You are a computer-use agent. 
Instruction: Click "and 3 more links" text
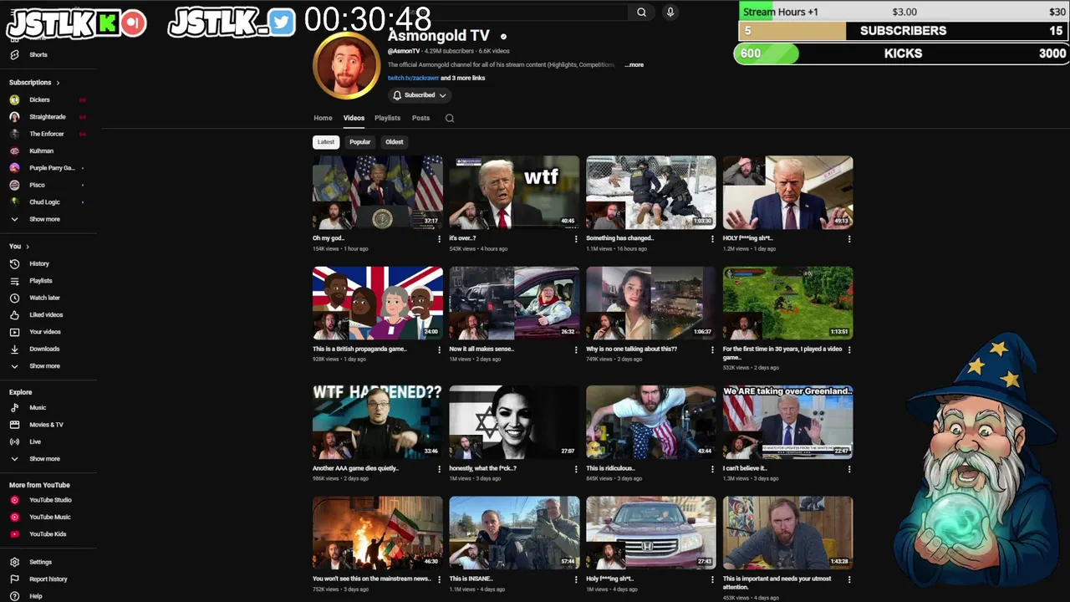[x=463, y=78]
